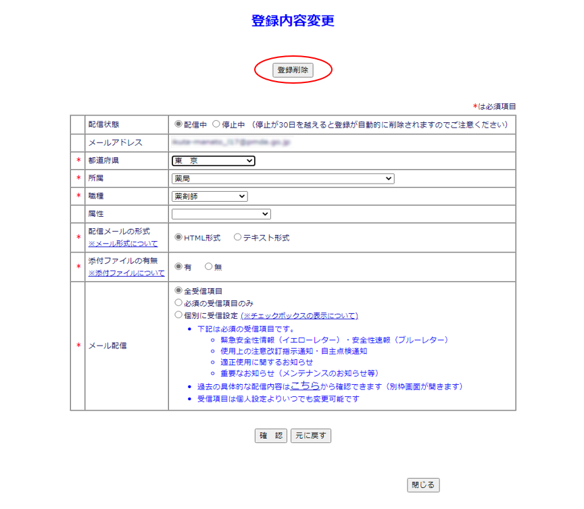Click the 元に戻す button
This screenshot has width=584, height=509.
[x=311, y=435]
